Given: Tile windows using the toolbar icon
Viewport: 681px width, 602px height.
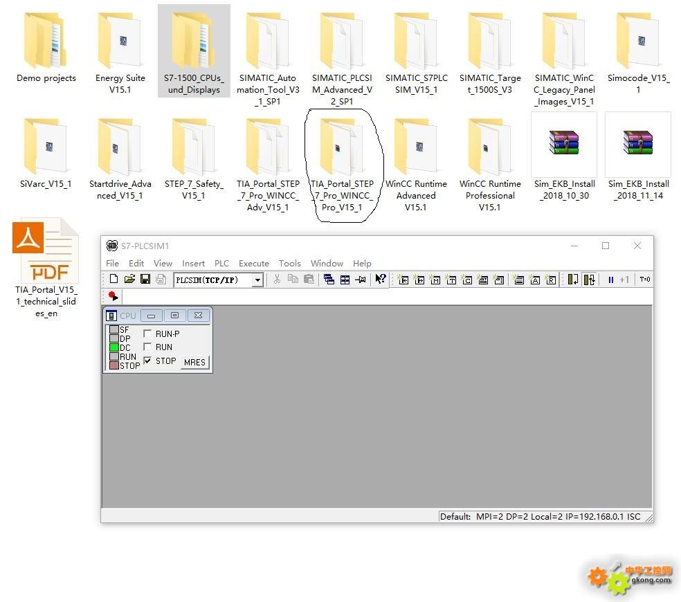Looking at the screenshot, I should [345, 280].
